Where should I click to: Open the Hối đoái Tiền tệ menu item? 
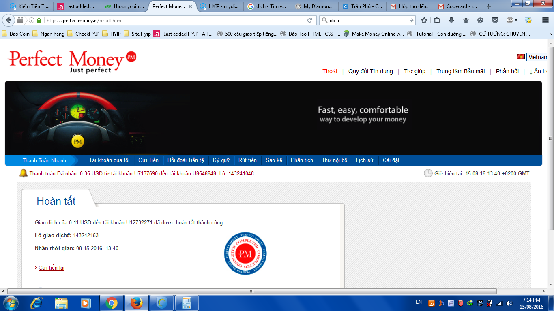click(186, 160)
